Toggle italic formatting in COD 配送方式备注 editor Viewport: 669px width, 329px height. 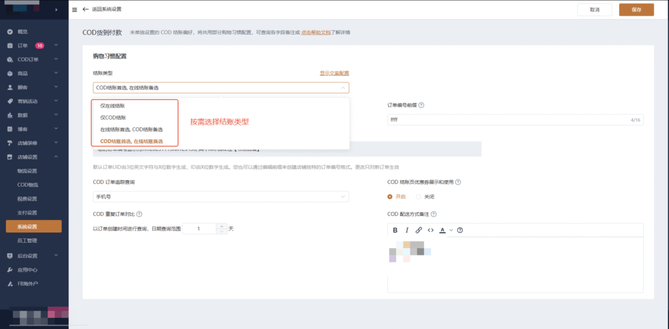click(x=407, y=230)
